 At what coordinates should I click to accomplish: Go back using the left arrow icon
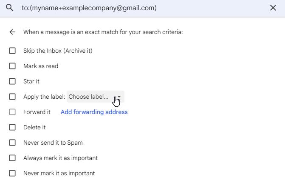pos(12,32)
